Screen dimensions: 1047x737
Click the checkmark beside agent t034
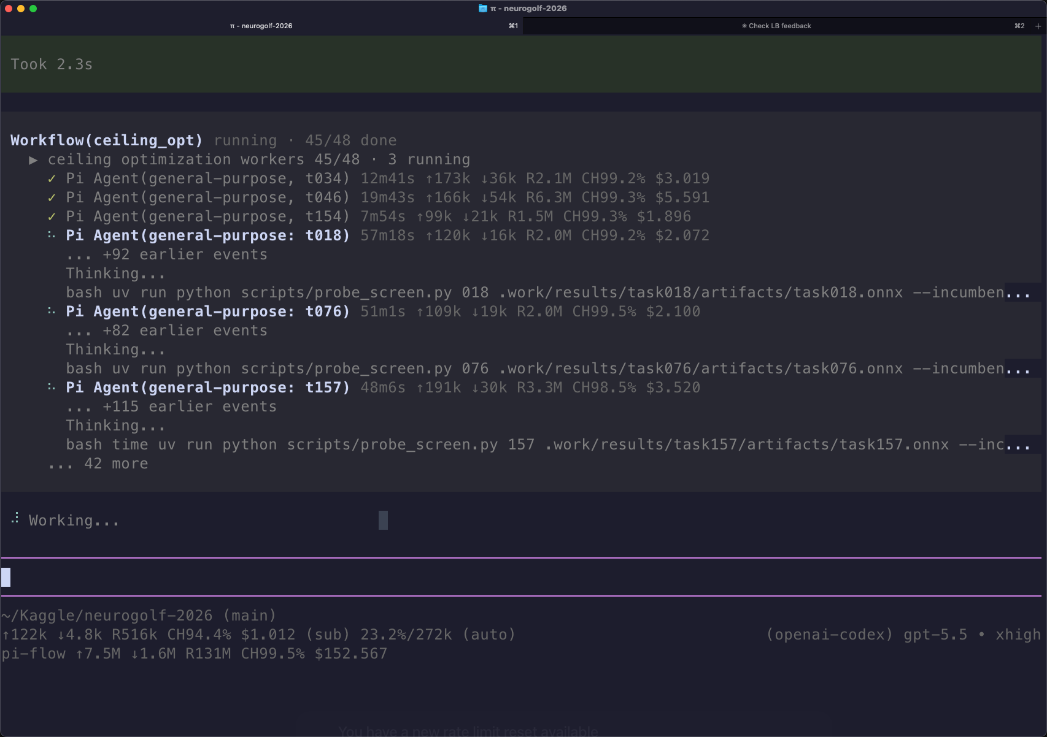point(52,179)
